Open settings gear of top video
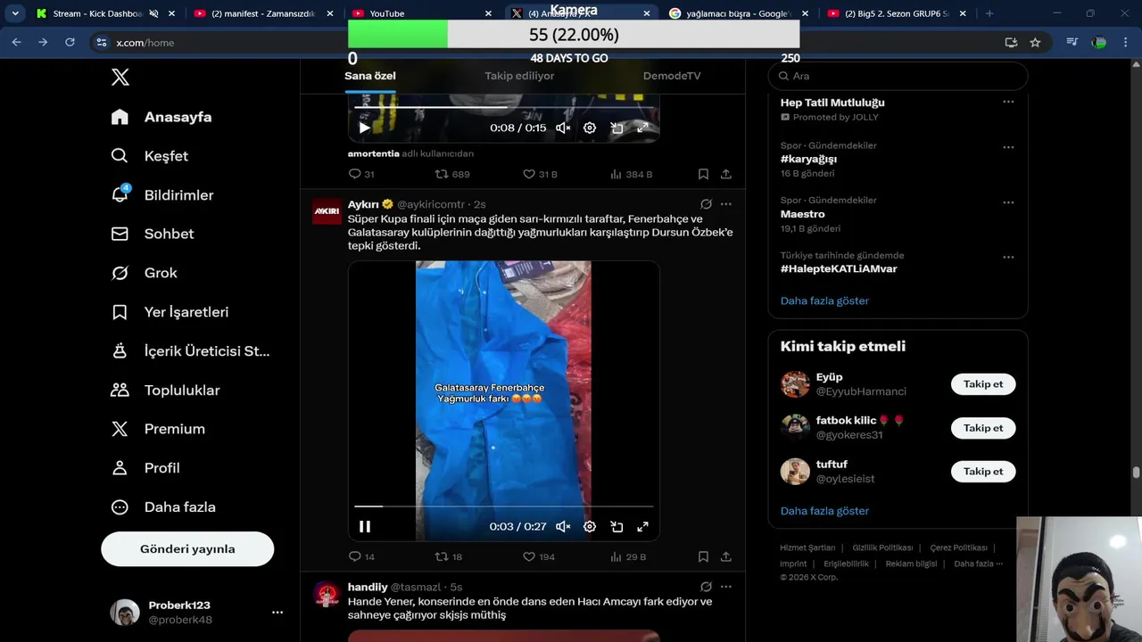1142x642 pixels. [x=590, y=128]
